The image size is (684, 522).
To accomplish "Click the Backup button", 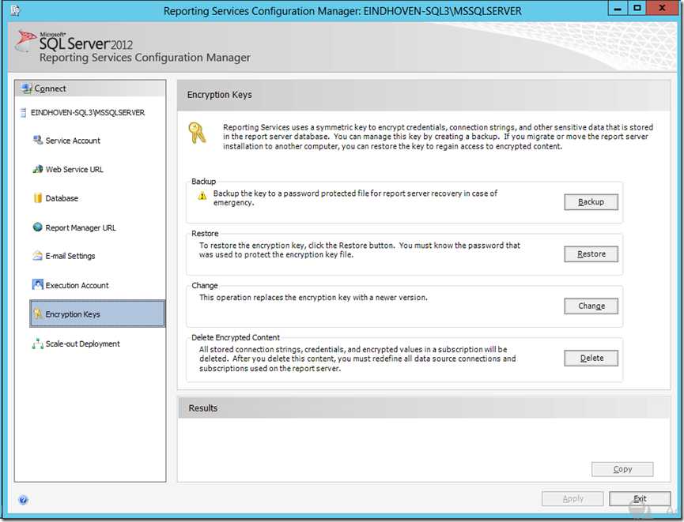I will tap(591, 202).
